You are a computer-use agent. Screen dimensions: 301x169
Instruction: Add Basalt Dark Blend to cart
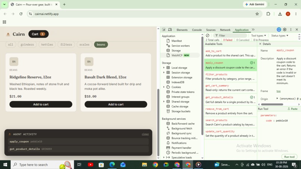116,104
